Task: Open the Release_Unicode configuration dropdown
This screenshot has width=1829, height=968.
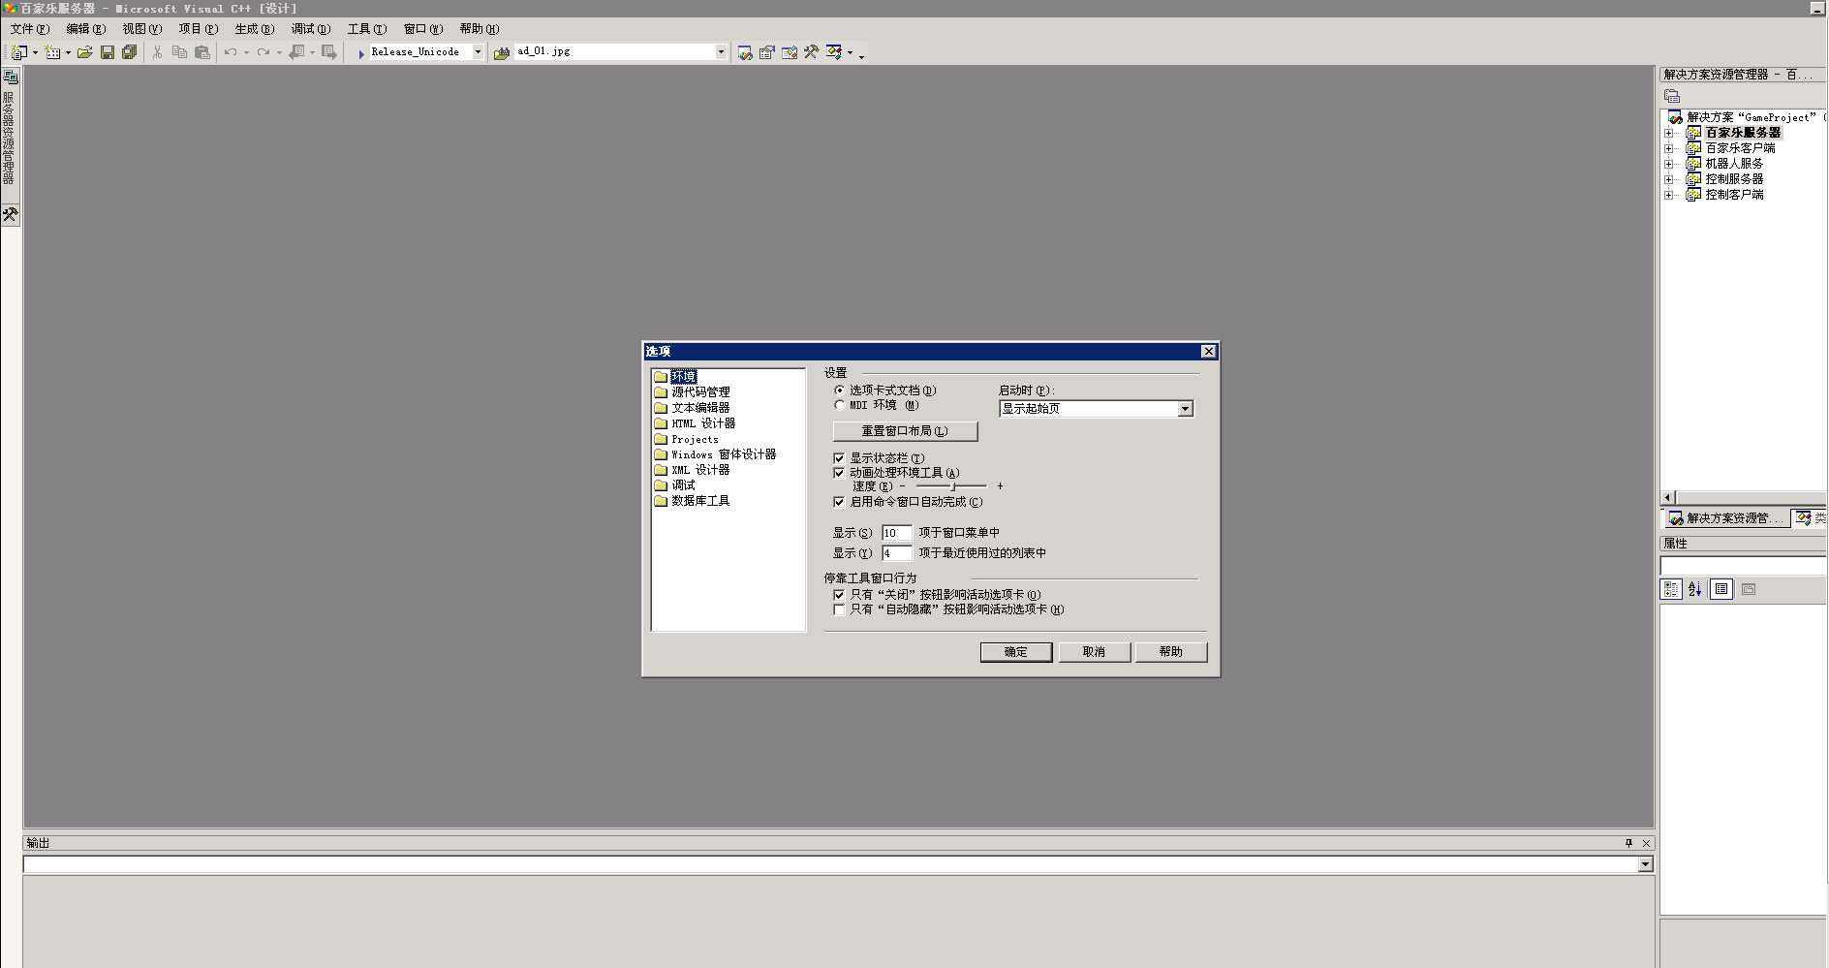Action: coord(478,52)
